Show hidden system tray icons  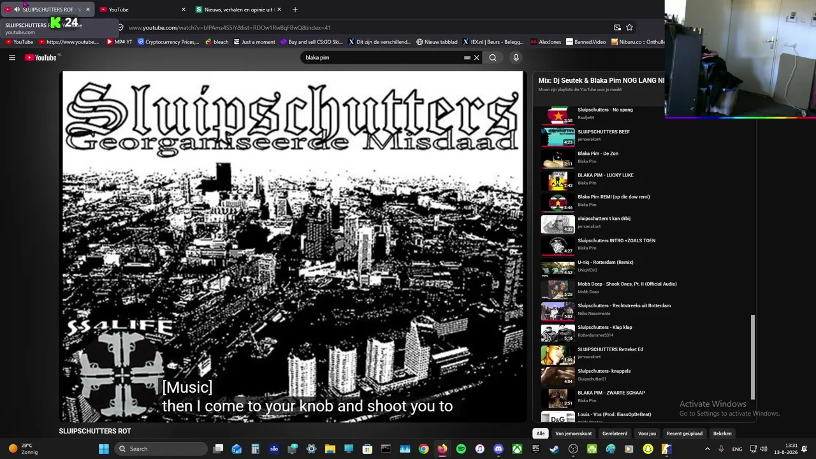point(707,449)
